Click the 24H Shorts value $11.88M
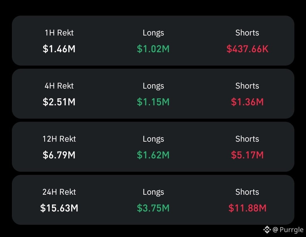This screenshot has width=306, height=237. coord(248,208)
